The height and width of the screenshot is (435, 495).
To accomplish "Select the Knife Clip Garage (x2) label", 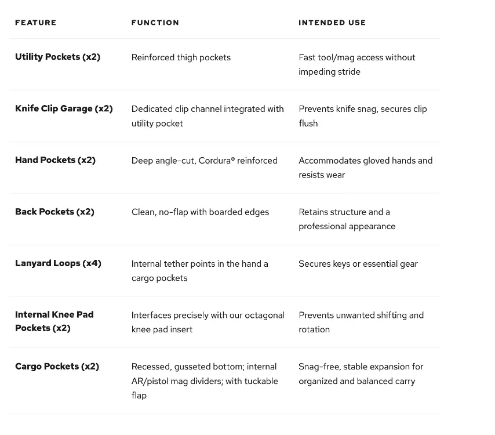I will coord(64,108).
